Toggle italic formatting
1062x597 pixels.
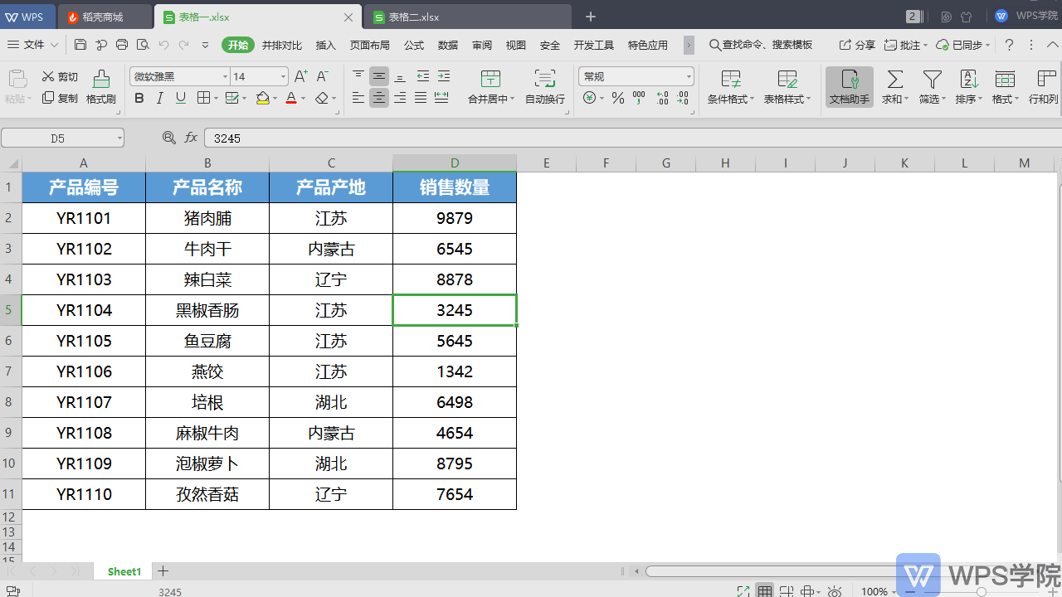pyautogui.click(x=159, y=97)
